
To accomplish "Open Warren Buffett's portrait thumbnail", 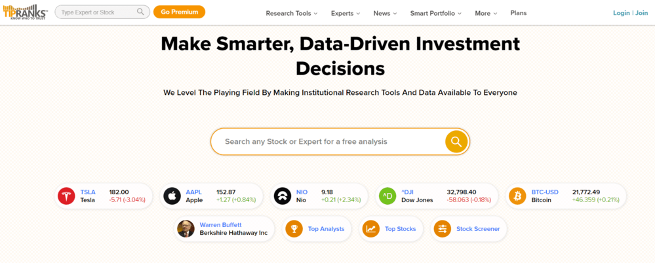I will (186, 229).
